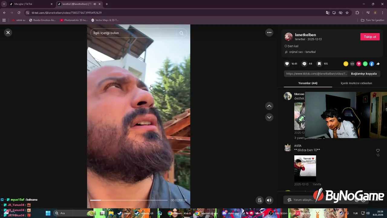The height and width of the screenshot is (218, 387).
Task: Open browser extensions puzzle icon
Action: (357, 13)
